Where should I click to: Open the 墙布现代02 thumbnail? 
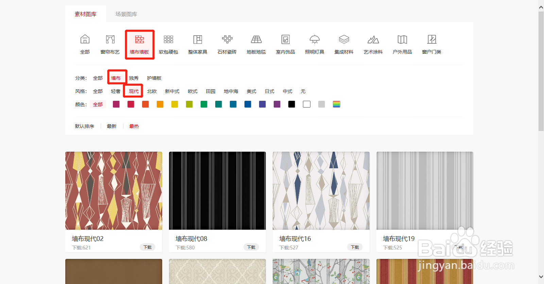pos(114,191)
